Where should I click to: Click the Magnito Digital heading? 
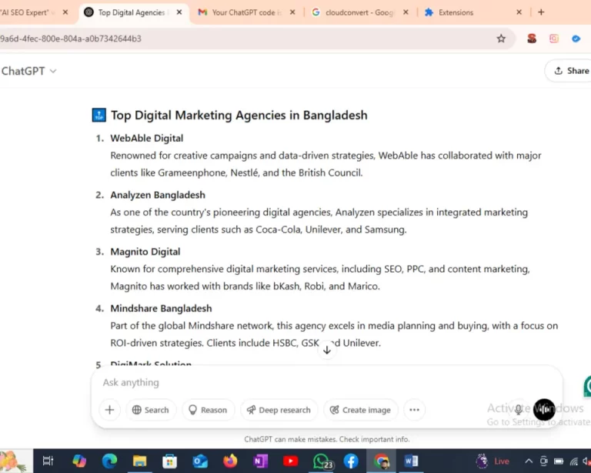pyautogui.click(x=145, y=252)
